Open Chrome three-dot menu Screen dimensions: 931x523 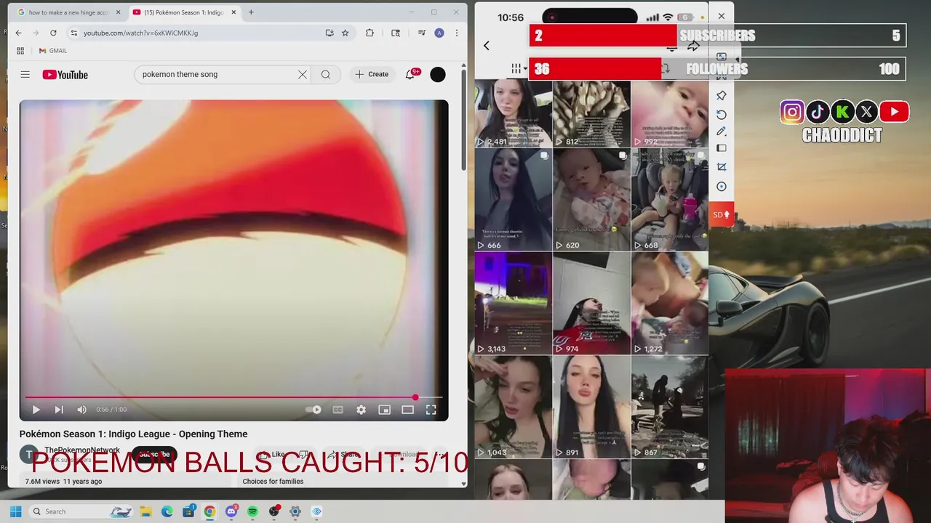point(456,33)
